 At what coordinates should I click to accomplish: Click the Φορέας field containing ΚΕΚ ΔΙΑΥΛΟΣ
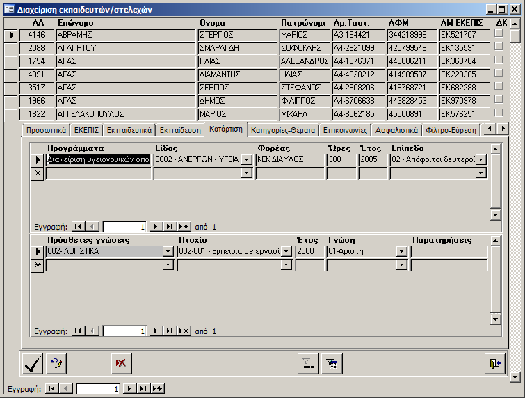tap(289, 159)
